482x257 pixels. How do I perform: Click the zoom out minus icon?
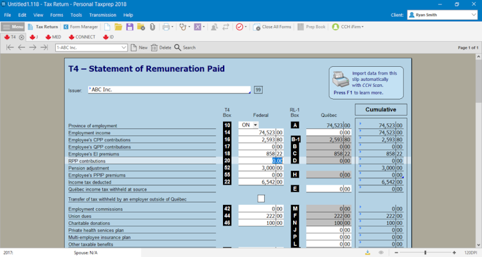pyautogui.click(x=397, y=253)
